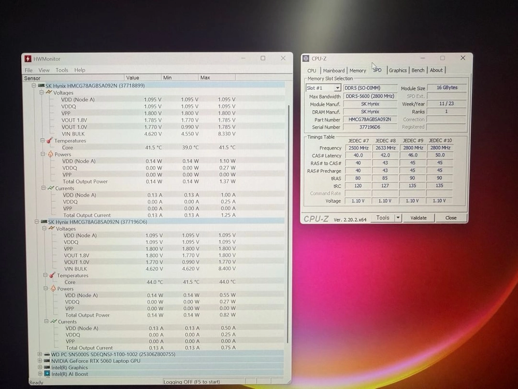Open the View menu in HWMonitor
518x389 pixels.
tap(44, 70)
